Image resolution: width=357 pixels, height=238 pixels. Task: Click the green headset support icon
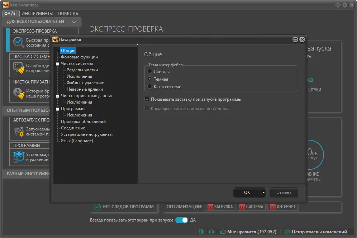pos(211,232)
